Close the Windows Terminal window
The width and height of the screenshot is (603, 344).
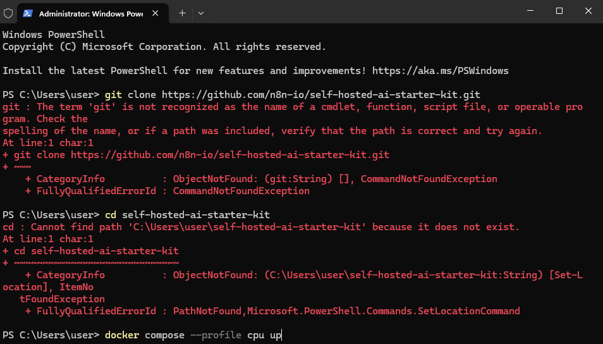(x=588, y=11)
